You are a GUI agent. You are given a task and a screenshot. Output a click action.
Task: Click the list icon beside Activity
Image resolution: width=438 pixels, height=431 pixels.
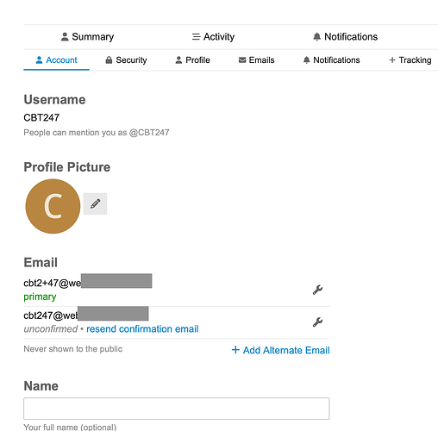(196, 37)
